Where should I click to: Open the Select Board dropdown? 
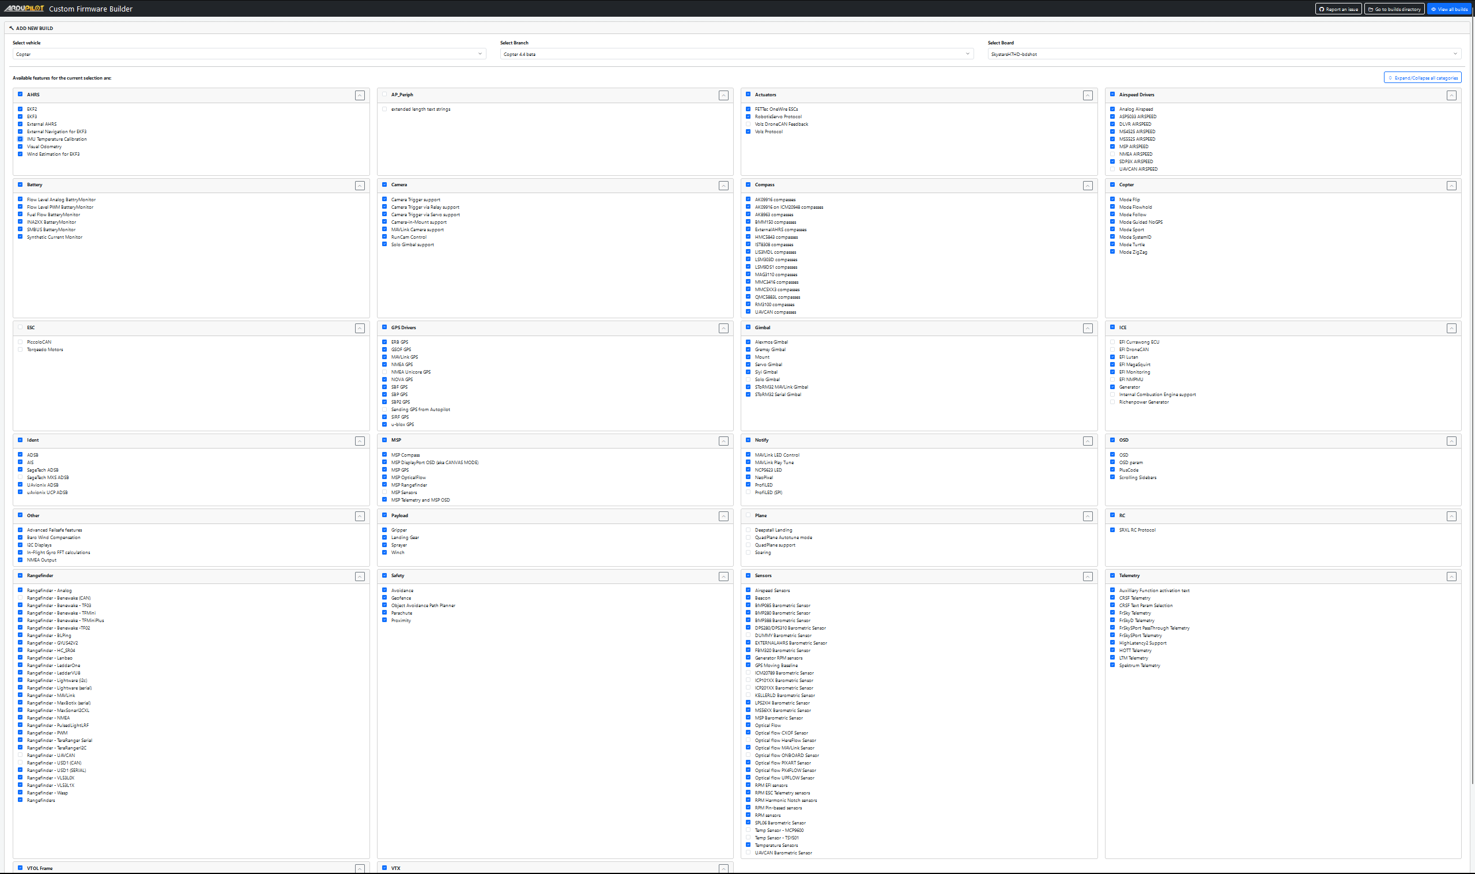pos(1224,54)
